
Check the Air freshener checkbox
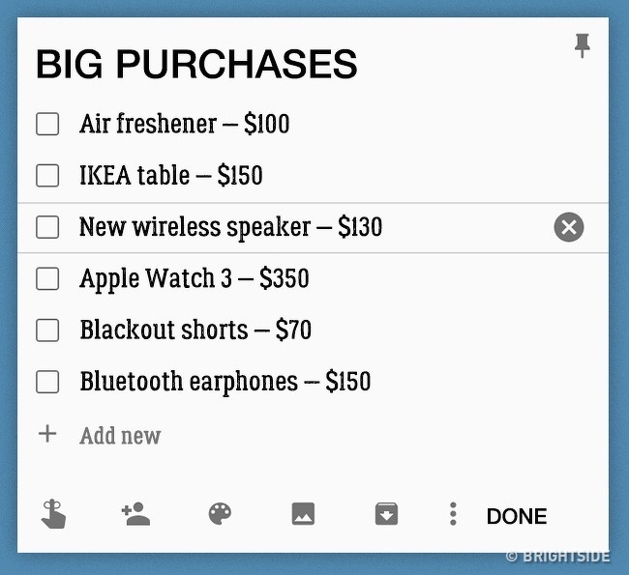coord(47,124)
